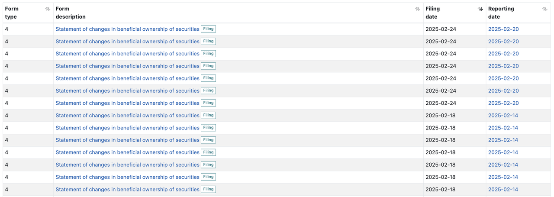The image size is (554, 197).
Task: Open first Statement of changes link
Action: tap(127, 29)
